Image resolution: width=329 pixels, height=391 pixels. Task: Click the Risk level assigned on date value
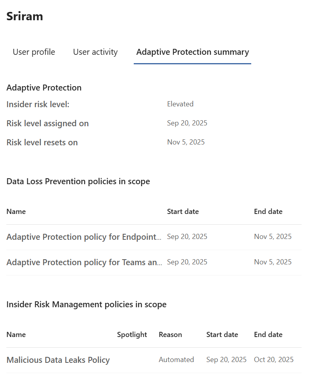(187, 123)
